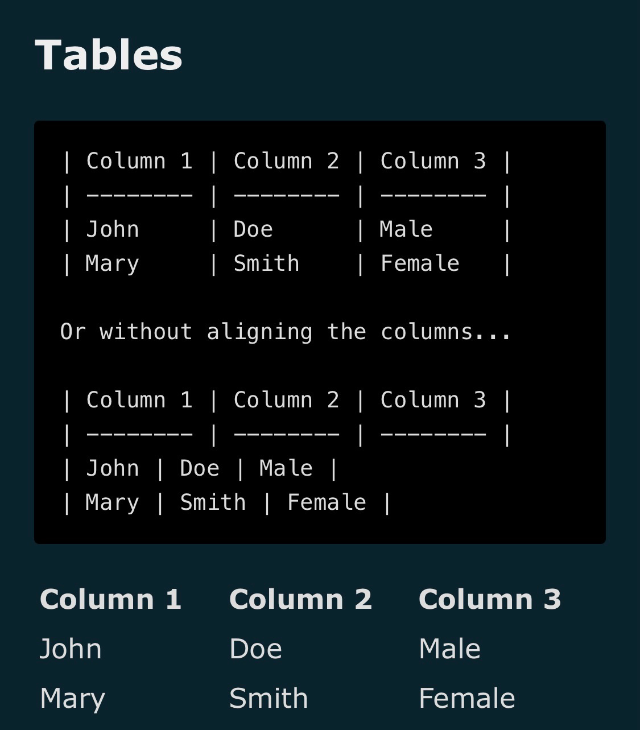The width and height of the screenshot is (640, 730).
Task: Click the "John" cell in rendered table
Action: (71, 649)
